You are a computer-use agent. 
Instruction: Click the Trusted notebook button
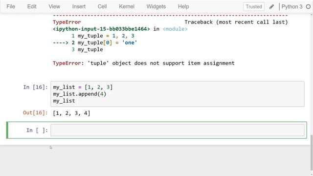click(x=254, y=6)
